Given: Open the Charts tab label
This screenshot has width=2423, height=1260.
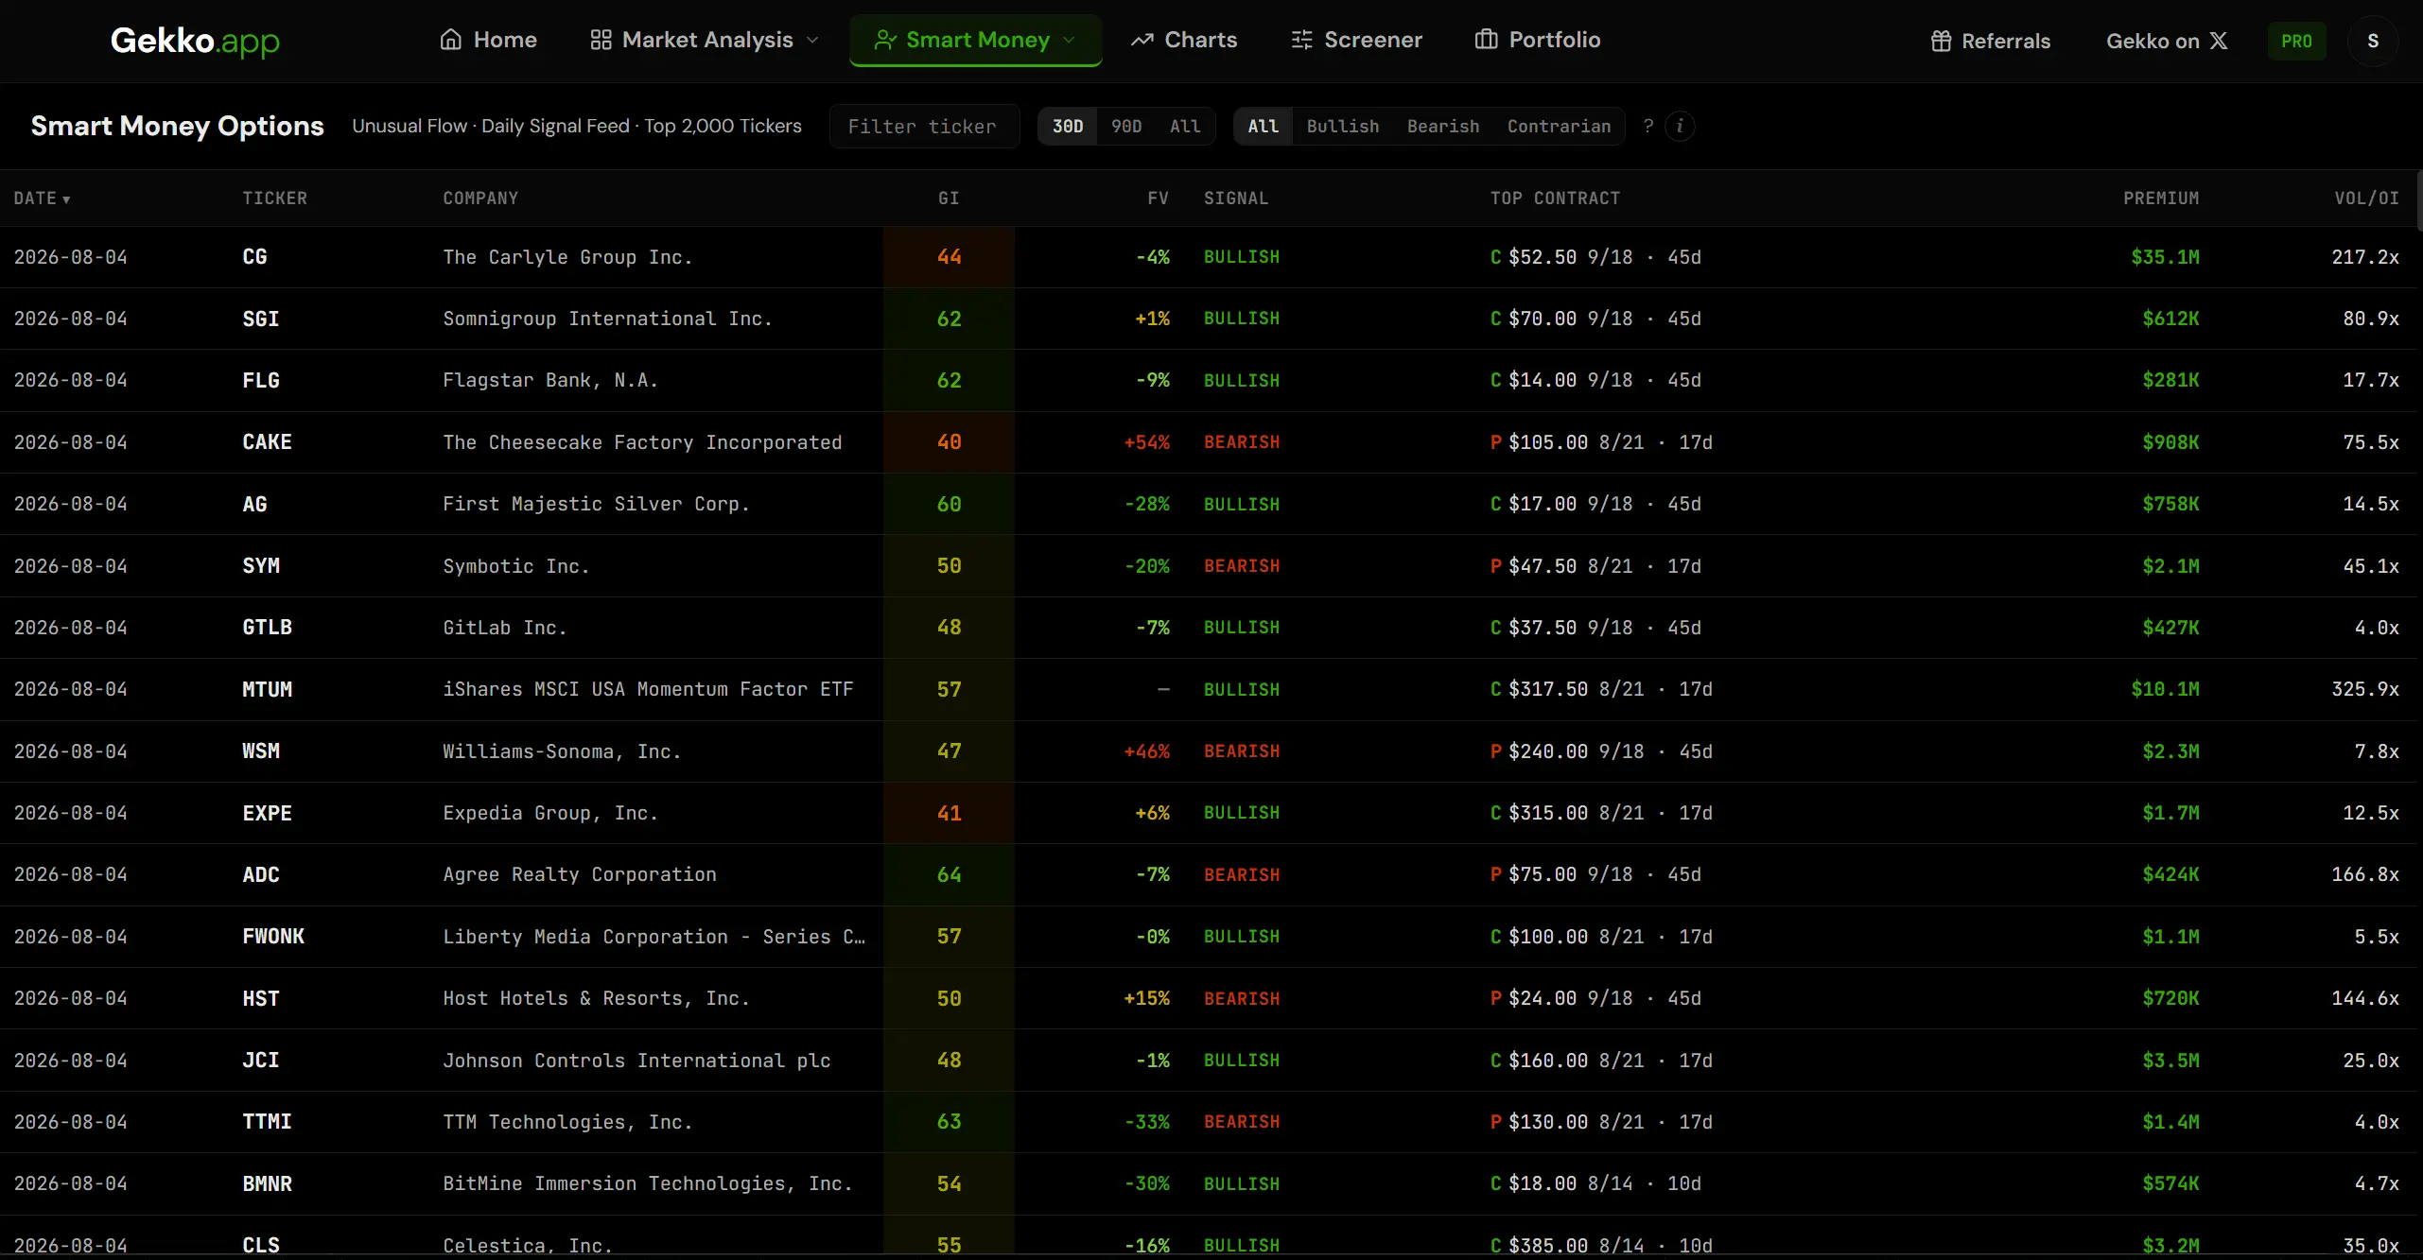Looking at the screenshot, I should pyautogui.click(x=1200, y=40).
